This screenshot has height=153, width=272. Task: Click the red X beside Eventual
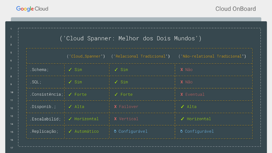pos(181,94)
